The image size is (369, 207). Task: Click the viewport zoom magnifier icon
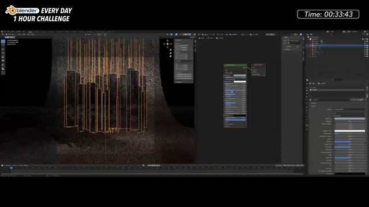pyautogui.click(x=171, y=50)
